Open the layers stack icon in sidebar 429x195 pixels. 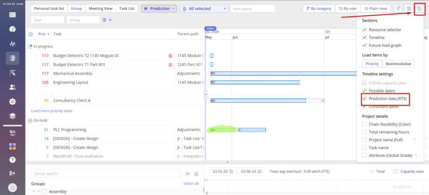click(13, 116)
